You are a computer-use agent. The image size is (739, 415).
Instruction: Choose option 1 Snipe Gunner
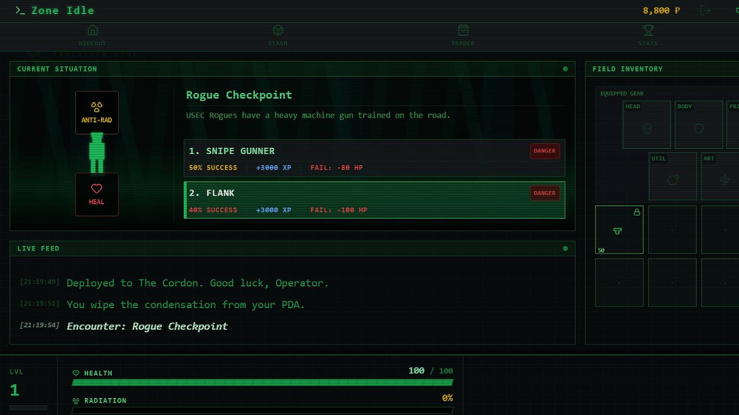[x=374, y=158]
